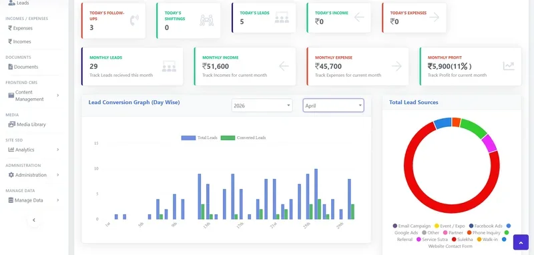Toggle Total Leads series in chart legend
Image resolution: width=534 pixels, height=255 pixels.
199,138
